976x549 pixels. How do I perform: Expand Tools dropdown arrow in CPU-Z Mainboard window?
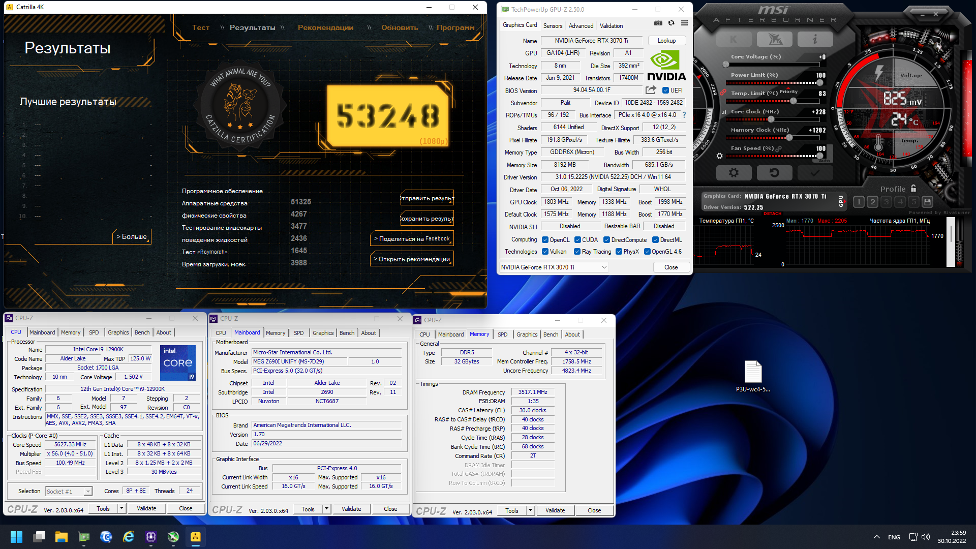(326, 509)
